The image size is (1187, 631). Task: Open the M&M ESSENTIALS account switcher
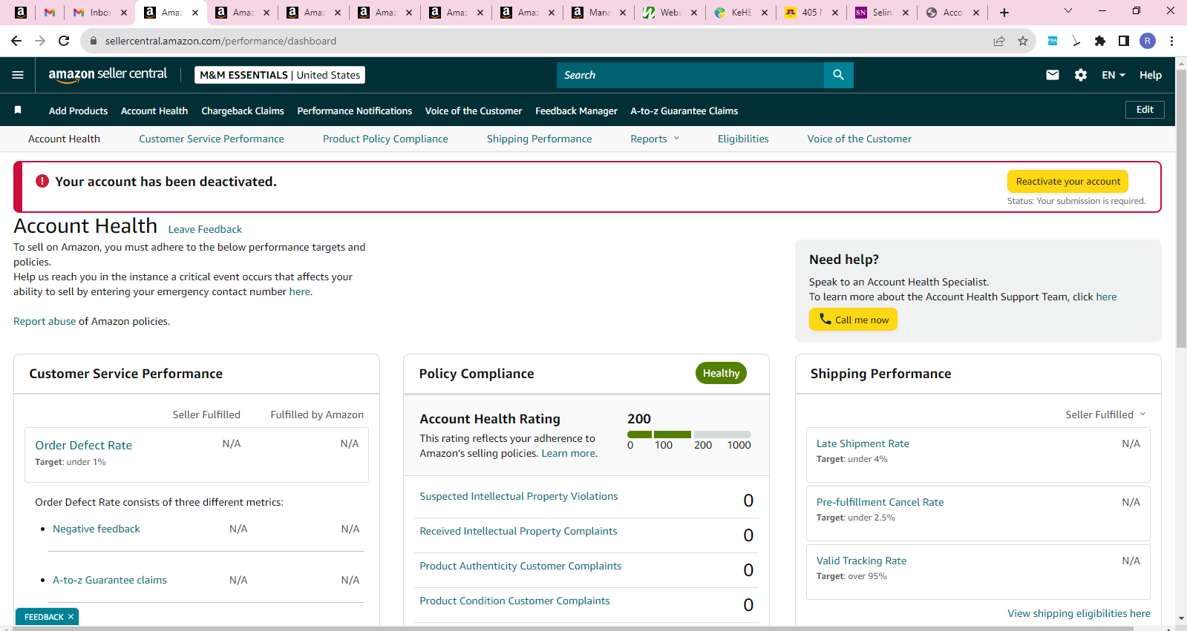(280, 75)
